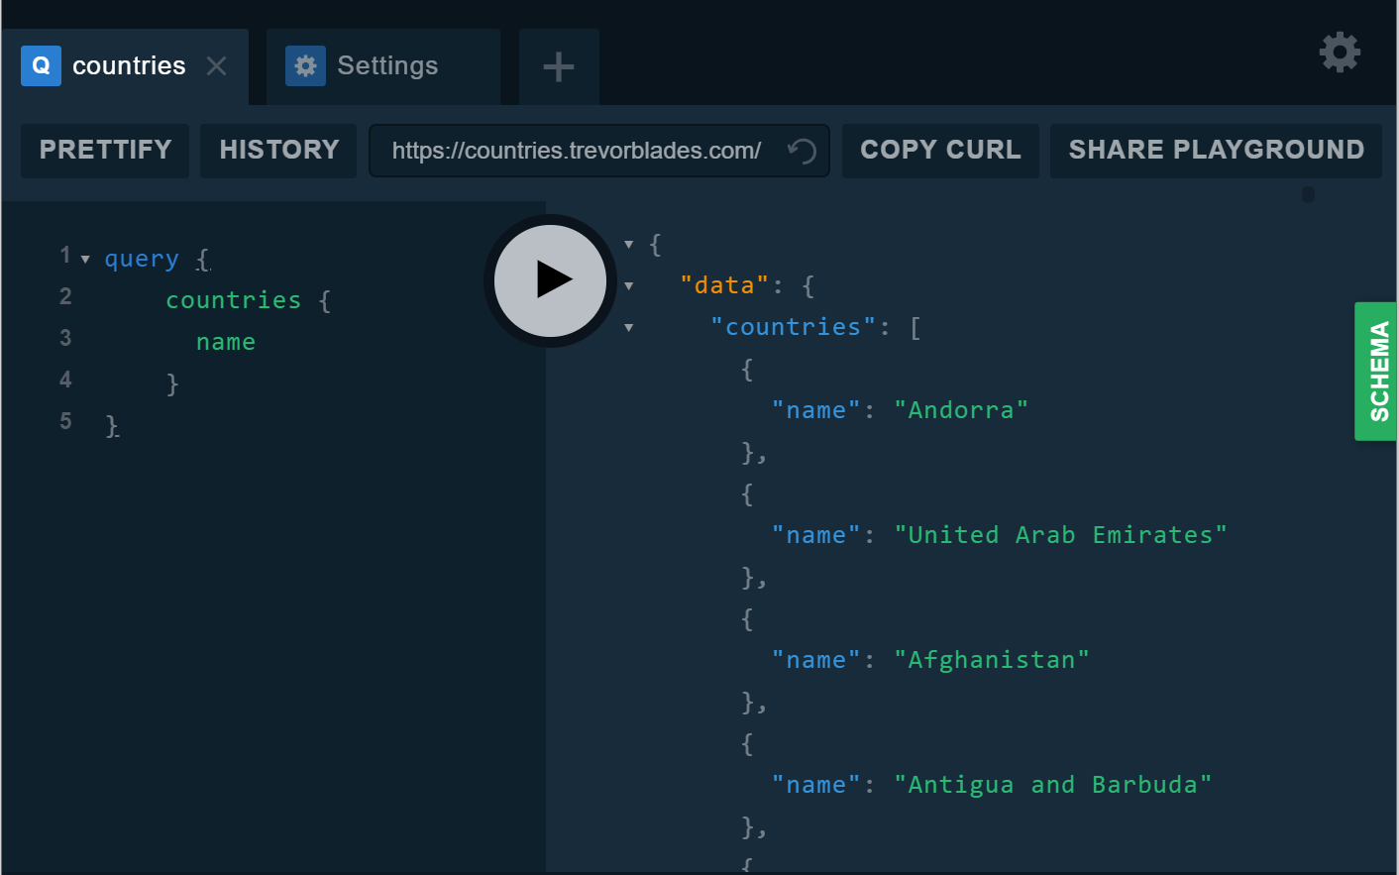This screenshot has width=1399, height=875.
Task: Click the Q icon on countries tab
Action: [41, 65]
